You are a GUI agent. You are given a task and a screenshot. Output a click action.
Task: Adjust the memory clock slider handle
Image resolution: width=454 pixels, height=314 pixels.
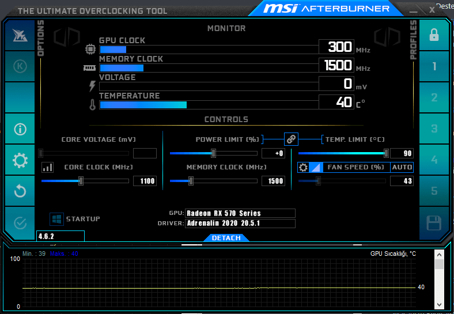click(191, 181)
